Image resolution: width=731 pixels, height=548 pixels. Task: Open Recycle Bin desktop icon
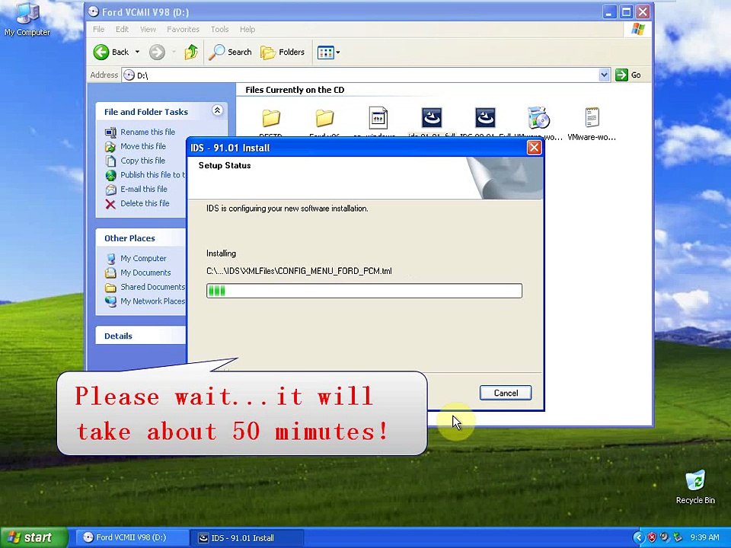(x=695, y=487)
